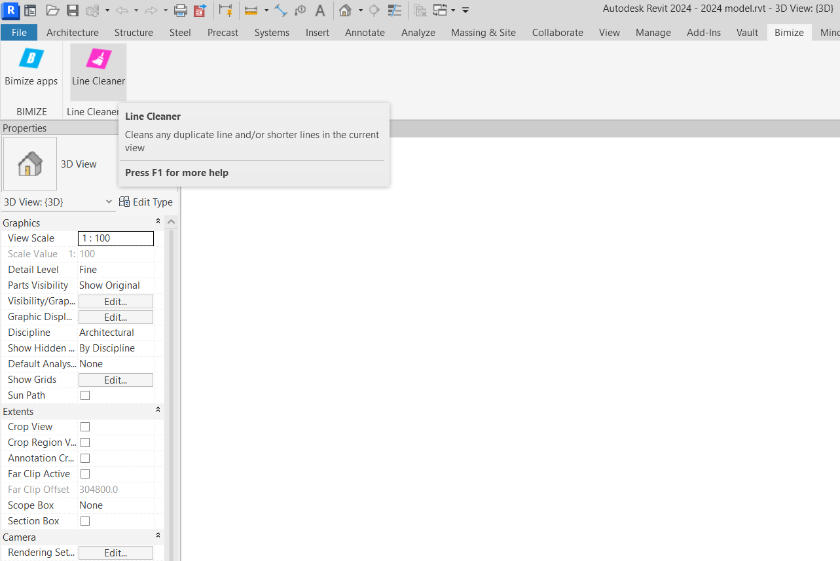Click the Discipline value Architectural
This screenshot has width=840, height=561.
(x=107, y=333)
